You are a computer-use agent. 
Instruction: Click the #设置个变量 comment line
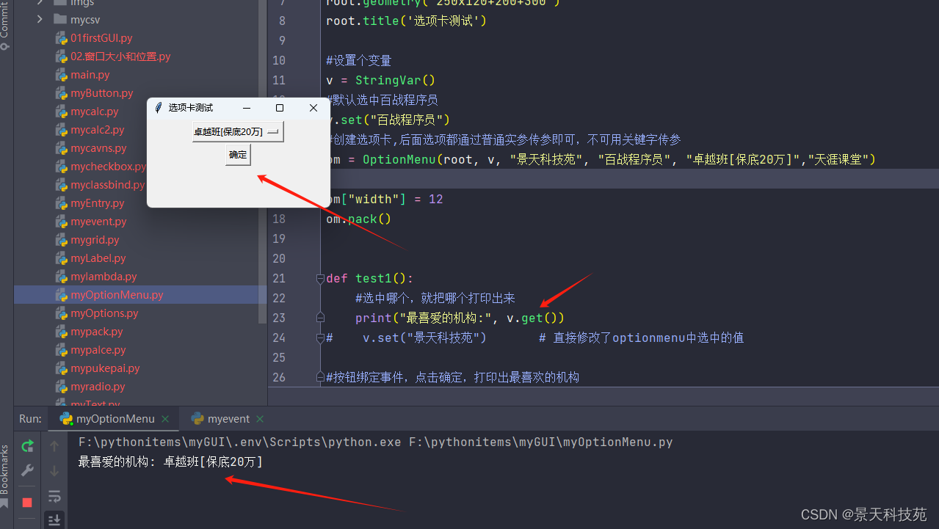(359, 60)
